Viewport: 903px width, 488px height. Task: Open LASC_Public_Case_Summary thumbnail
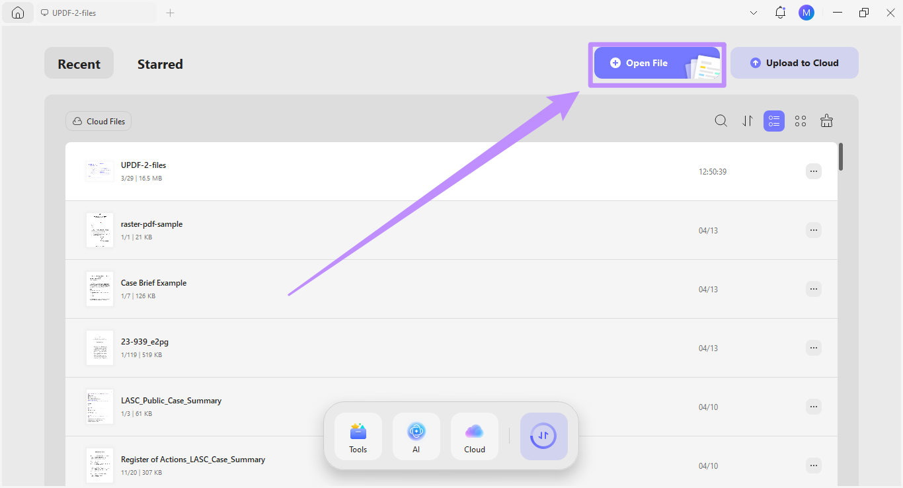tap(99, 407)
